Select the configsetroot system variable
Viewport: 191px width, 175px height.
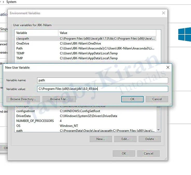tap(86, 111)
